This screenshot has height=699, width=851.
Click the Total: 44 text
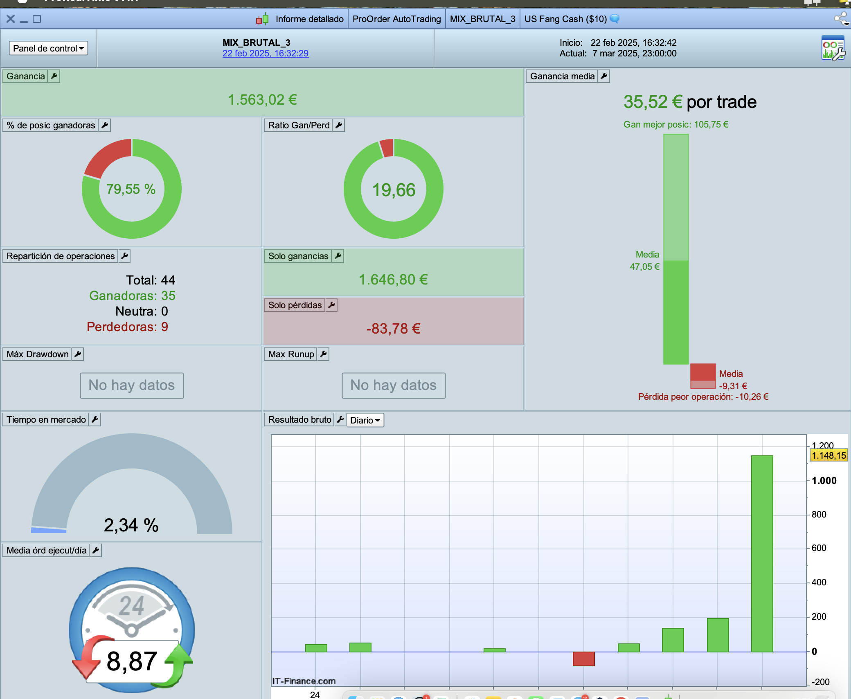[x=151, y=280]
